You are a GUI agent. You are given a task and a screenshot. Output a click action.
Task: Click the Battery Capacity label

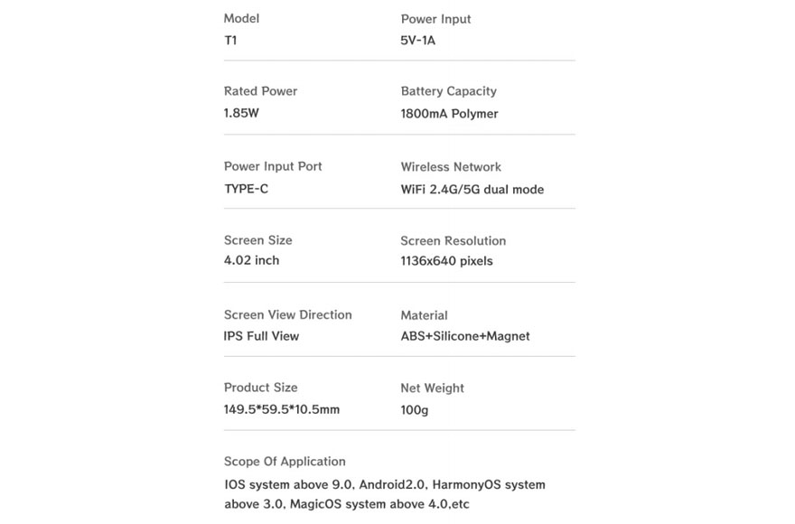pos(449,91)
